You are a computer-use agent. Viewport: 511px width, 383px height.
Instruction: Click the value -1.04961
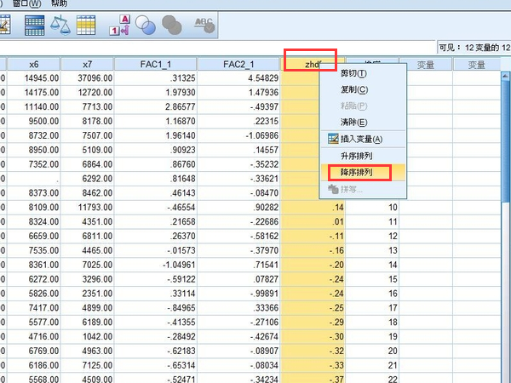click(x=156, y=265)
